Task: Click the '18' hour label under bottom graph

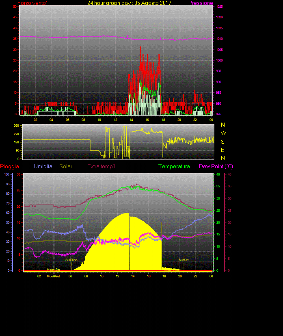Action: pos(164,276)
